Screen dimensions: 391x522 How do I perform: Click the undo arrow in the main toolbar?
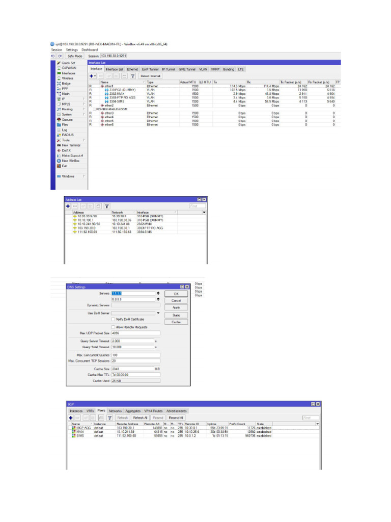coord(53,56)
